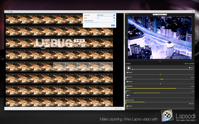Image resolution: width=199 pixels, height=124 pixels.
Task: Uncheck the Saturation checkbox
Action: tap(127, 86)
